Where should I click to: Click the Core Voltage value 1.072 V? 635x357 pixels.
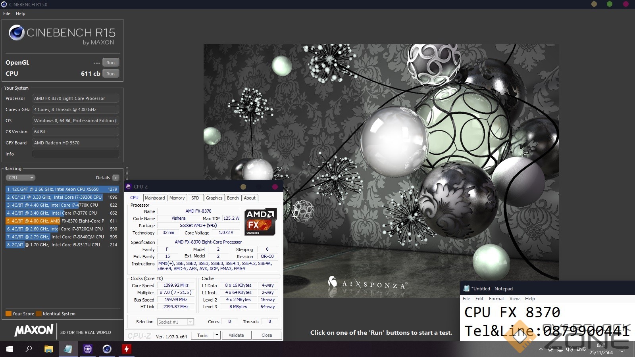click(x=226, y=232)
